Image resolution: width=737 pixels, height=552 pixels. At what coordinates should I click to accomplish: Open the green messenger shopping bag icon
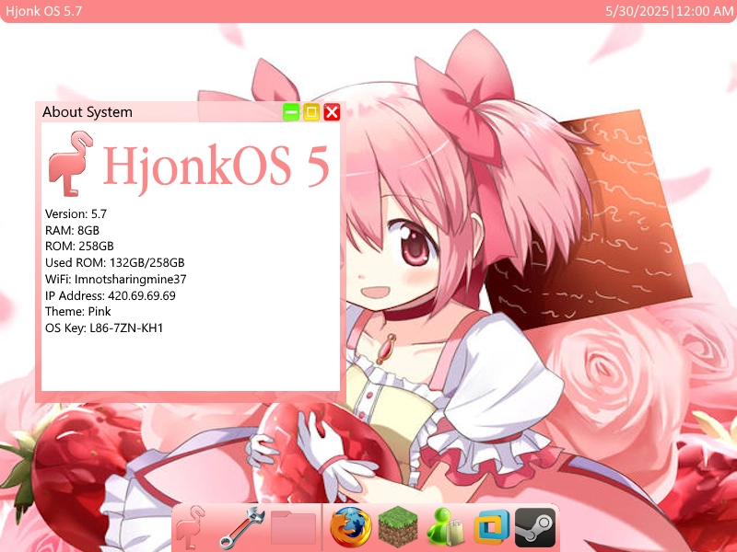445,527
